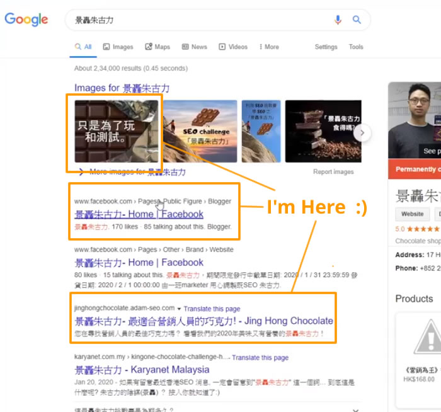Open the HK$168.00 product card
The height and width of the screenshot is (412, 441).
pyautogui.click(x=419, y=360)
